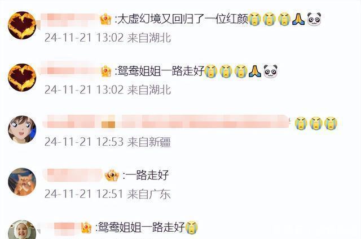This screenshot has width=361, height=239.
Task: Click praying hands emoji in first comment
Action: [298, 19]
